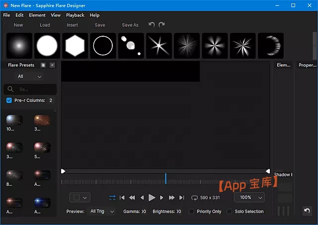
Task: Add the hexagon-shaped flare element
Action: tap(76, 46)
